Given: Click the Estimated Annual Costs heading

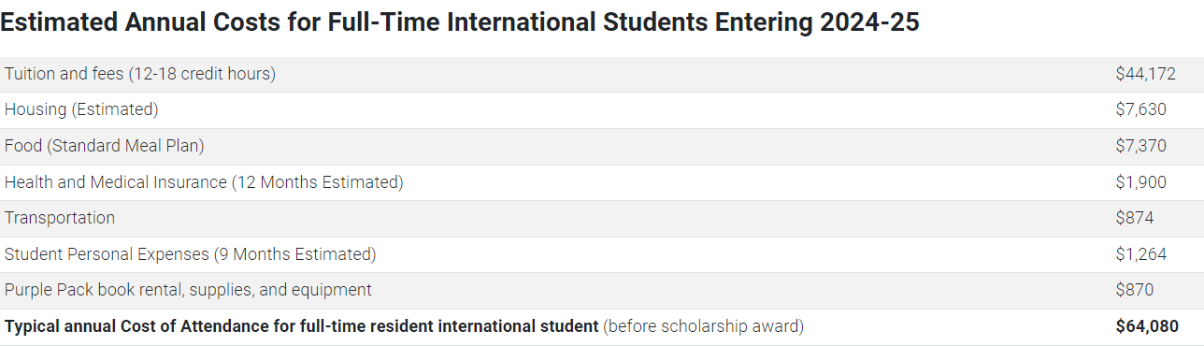Looking at the screenshot, I should pos(460,22).
